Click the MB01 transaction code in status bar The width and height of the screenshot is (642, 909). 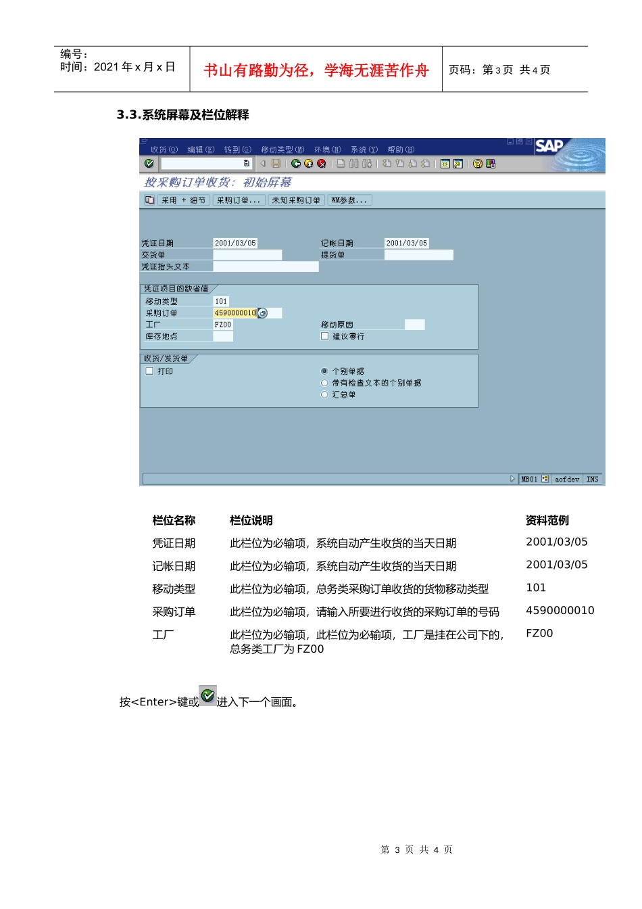(x=529, y=479)
